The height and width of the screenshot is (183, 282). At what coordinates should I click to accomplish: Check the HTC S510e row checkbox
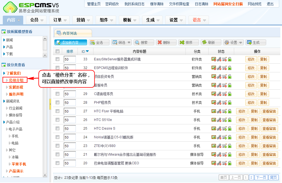(58, 120)
